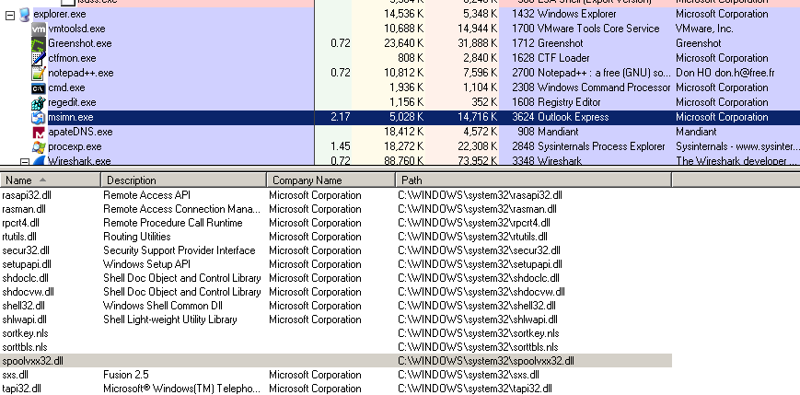Click the ctfmon.exe pen icon
This screenshot has width=800, height=395.
pos(39,58)
